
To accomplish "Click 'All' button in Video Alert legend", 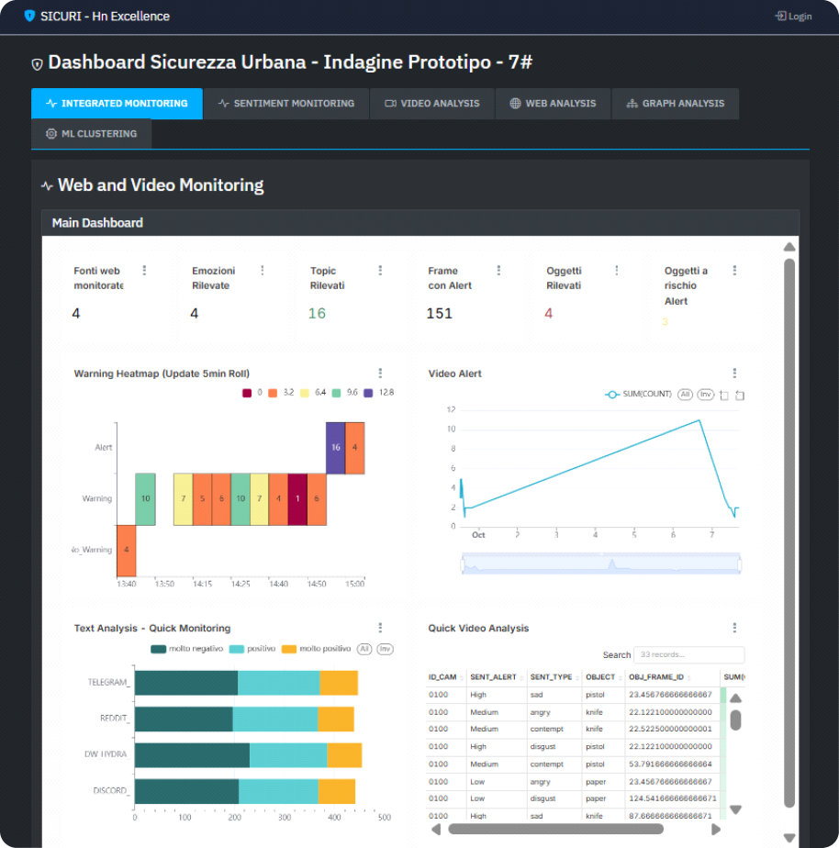I will click(x=685, y=395).
